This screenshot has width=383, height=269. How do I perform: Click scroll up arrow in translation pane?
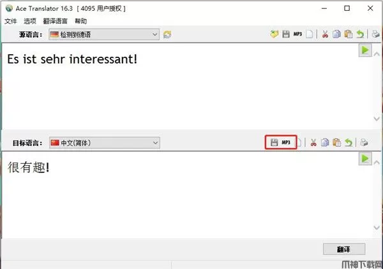(x=377, y=163)
